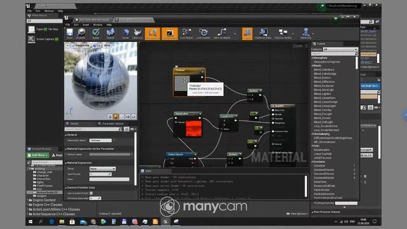
Task: Open Window menu in material editor
Action: pyautogui.click(x=97, y=25)
